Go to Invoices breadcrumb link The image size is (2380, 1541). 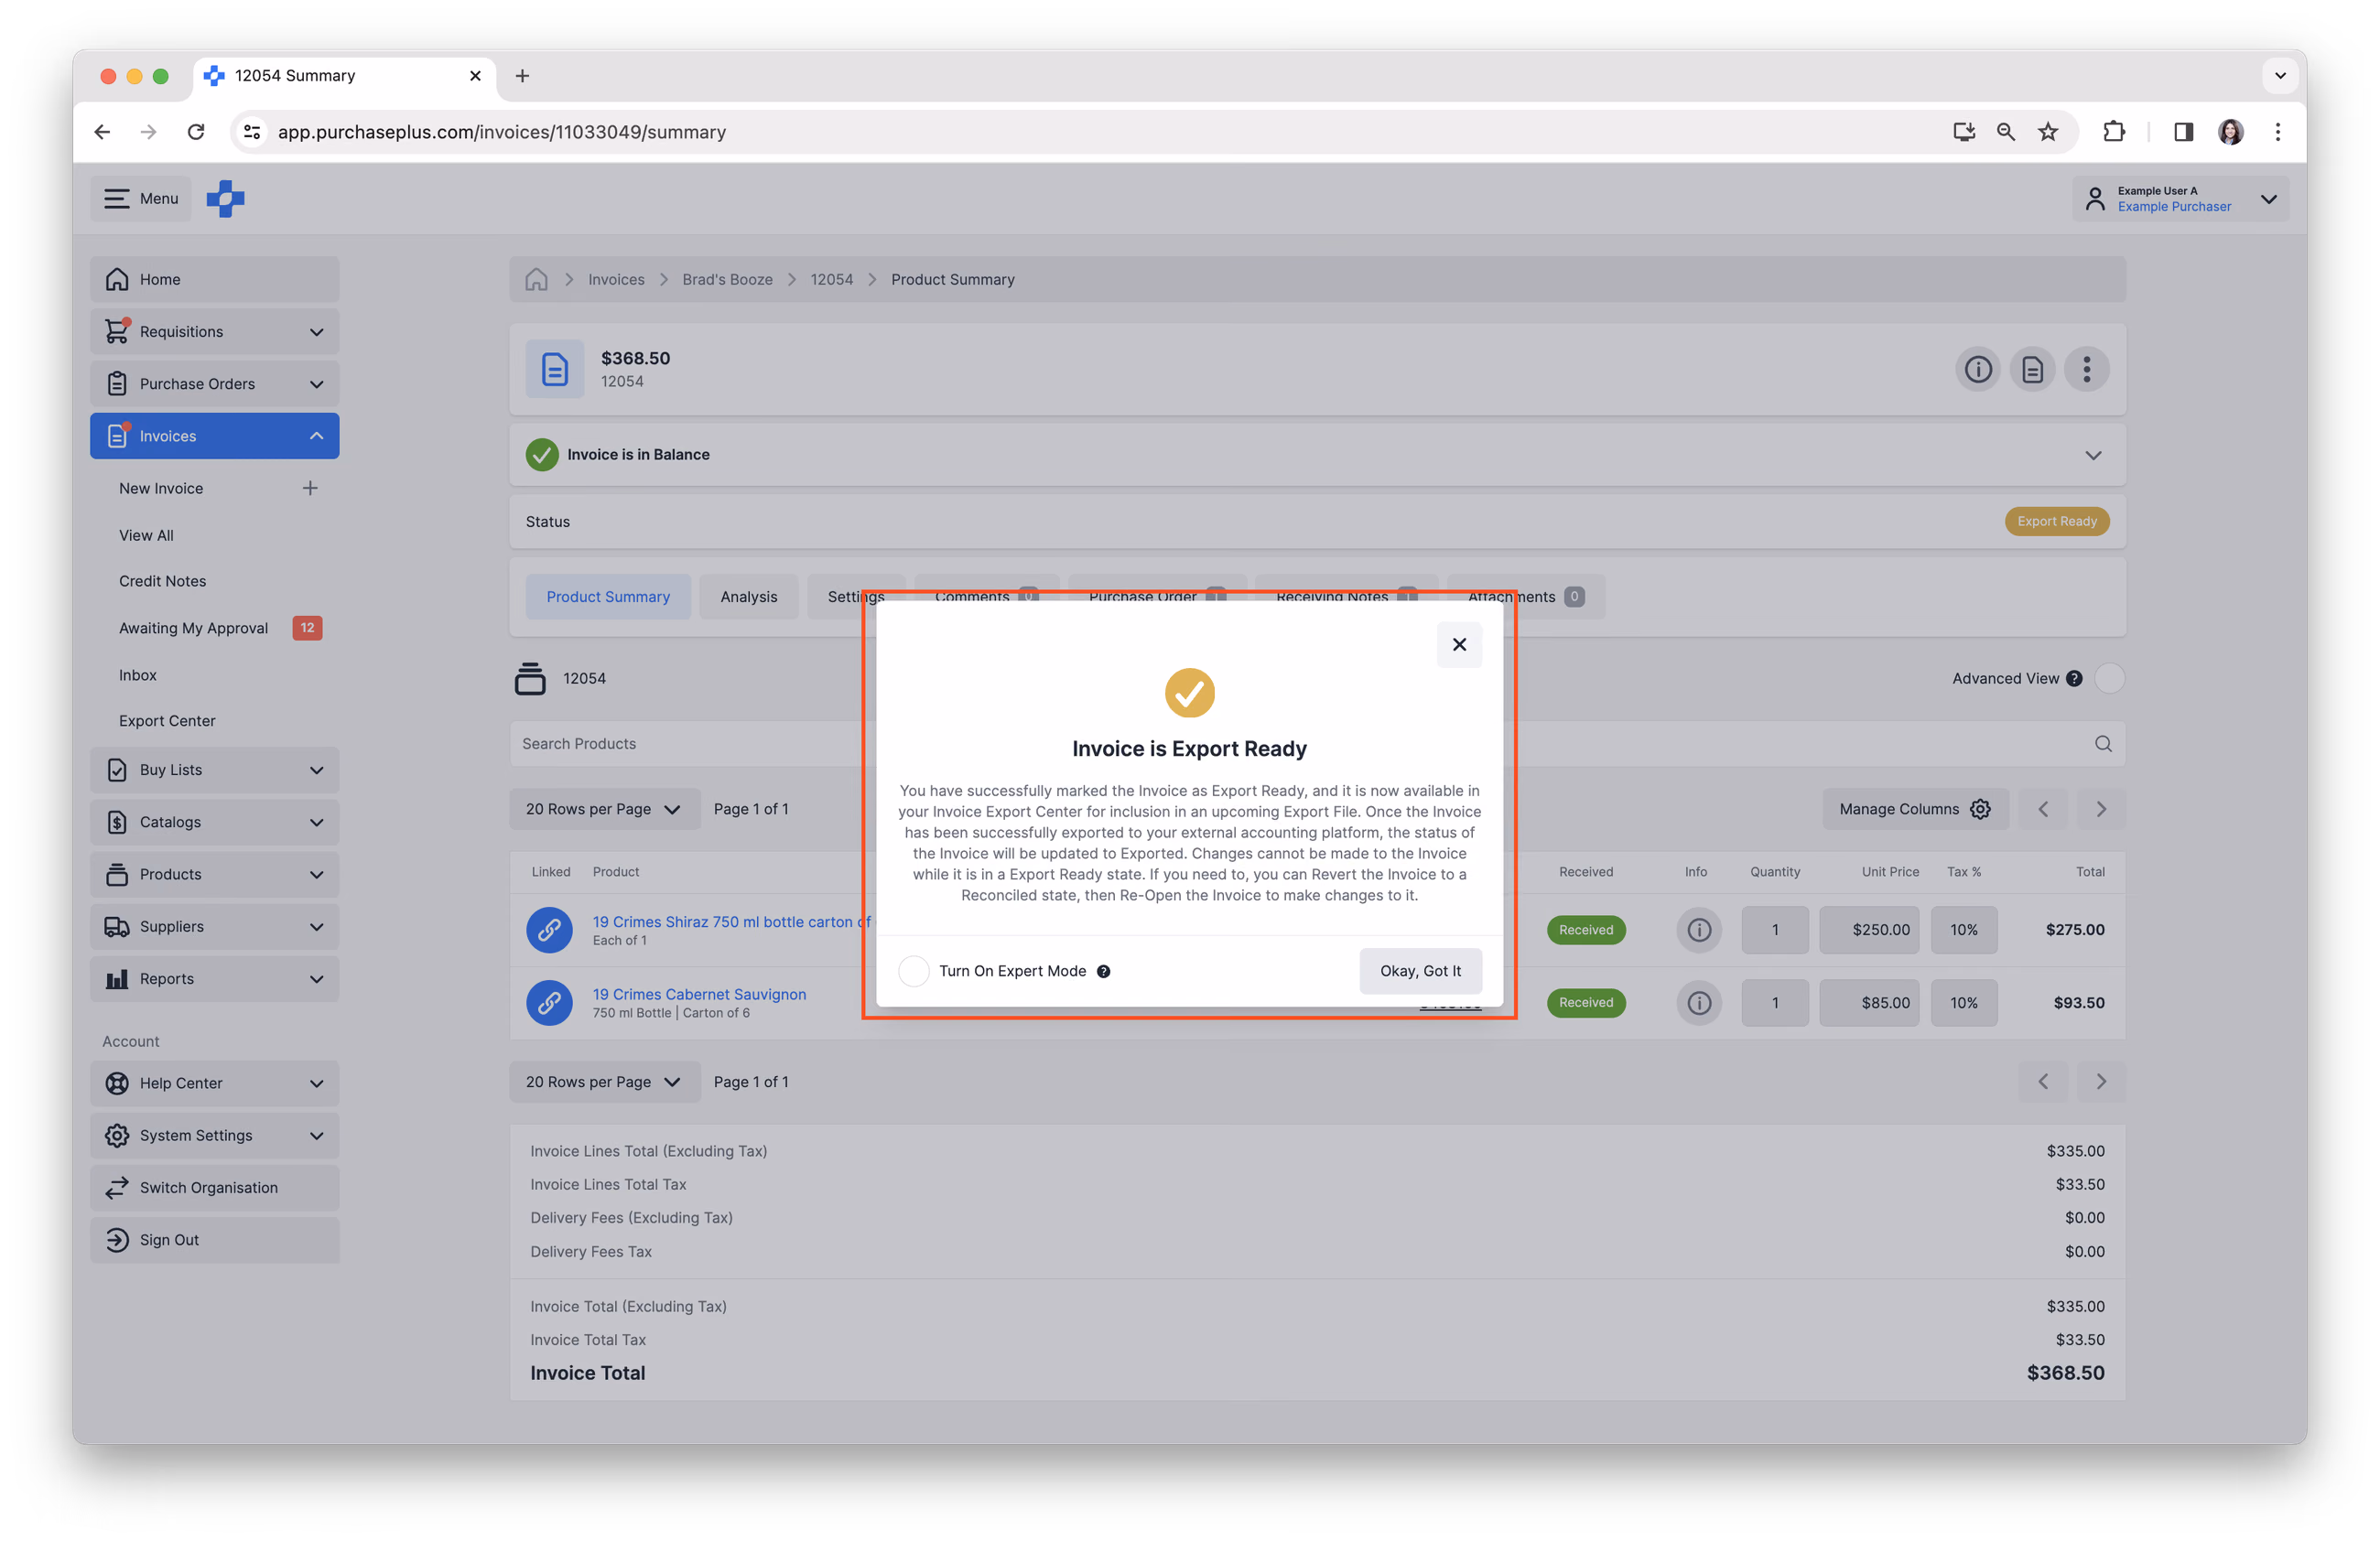pyautogui.click(x=616, y=280)
